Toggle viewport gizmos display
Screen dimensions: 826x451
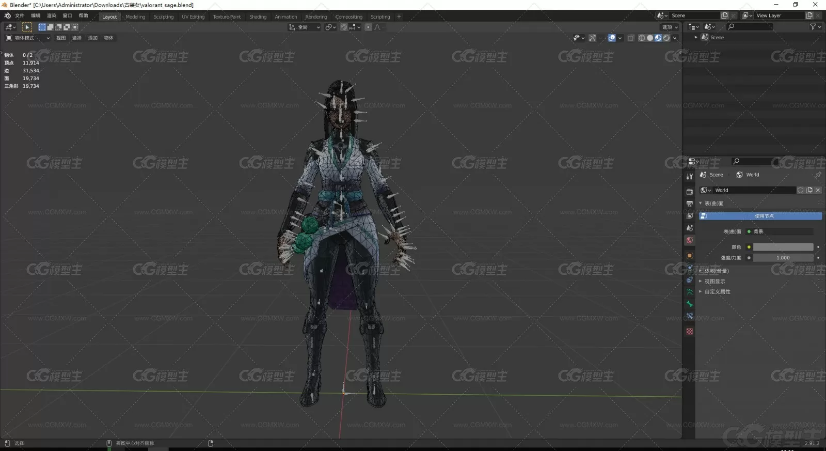coord(592,38)
